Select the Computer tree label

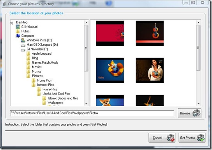point(28,36)
